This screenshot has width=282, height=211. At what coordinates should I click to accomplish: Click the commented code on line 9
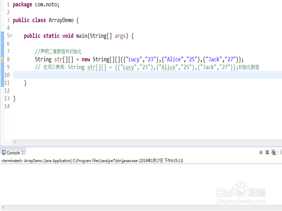point(147,67)
